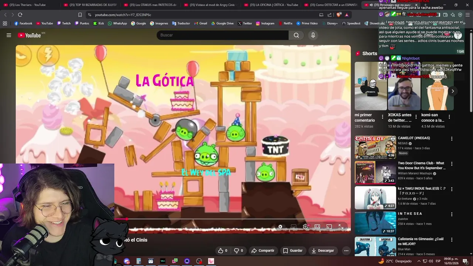
Task: Open CAMELOT (#NEGAS) video thumbnail
Action: coord(375,147)
